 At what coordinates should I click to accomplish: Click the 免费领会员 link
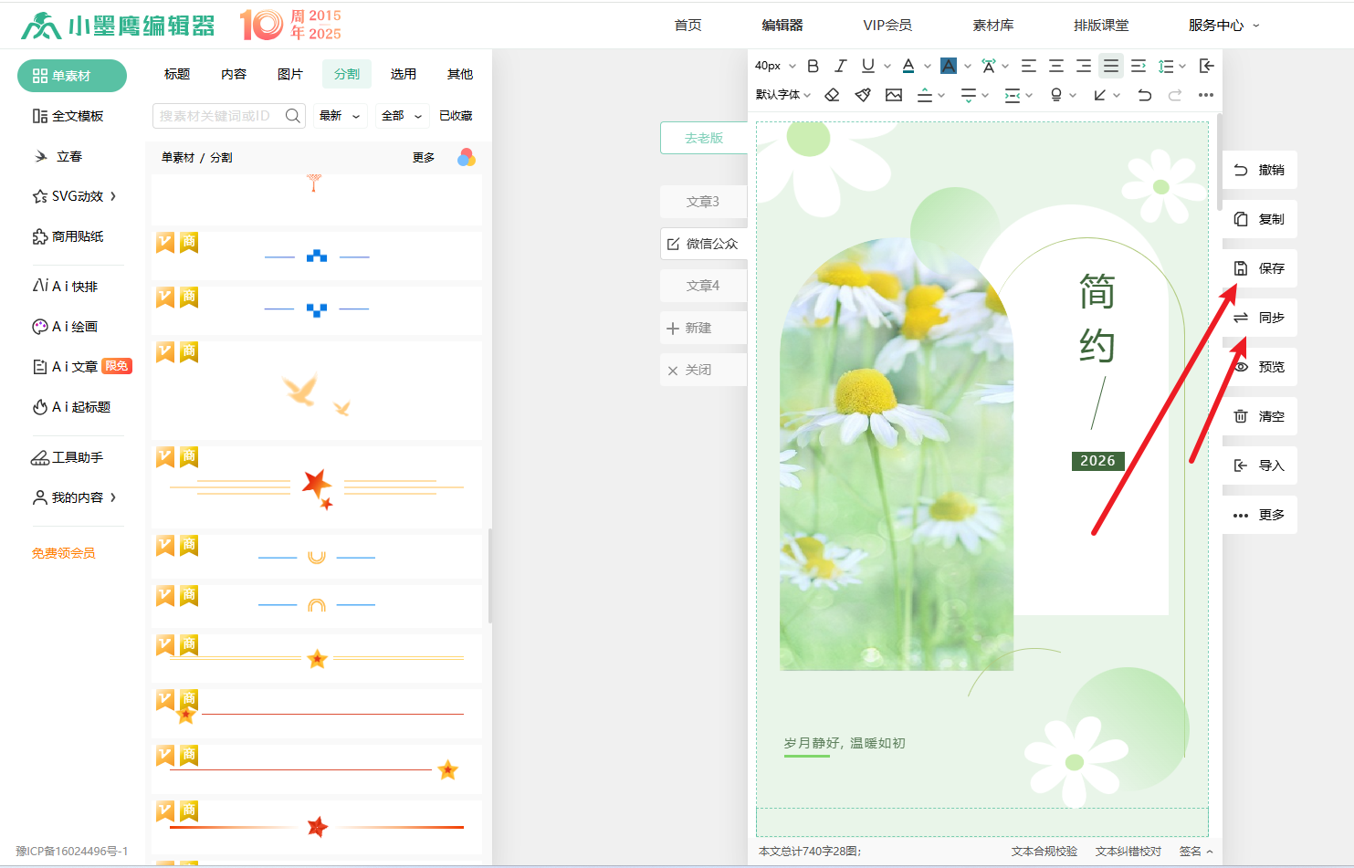[x=63, y=553]
